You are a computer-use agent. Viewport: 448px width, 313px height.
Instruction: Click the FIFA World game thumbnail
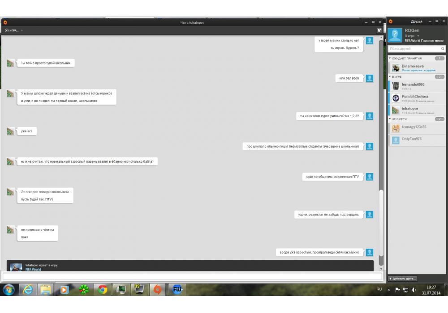pyautogui.click(x=16, y=267)
